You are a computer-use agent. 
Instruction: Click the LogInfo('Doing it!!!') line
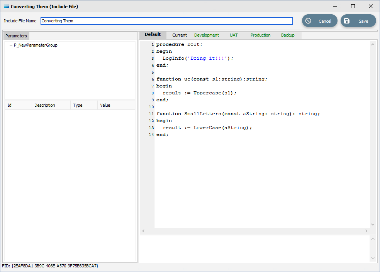pos(198,58)
